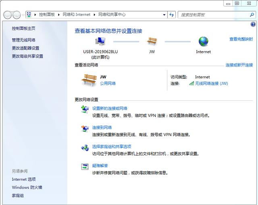
Task: Click the USER-20190628LU computer name text
Action: (x=100, y=52)
